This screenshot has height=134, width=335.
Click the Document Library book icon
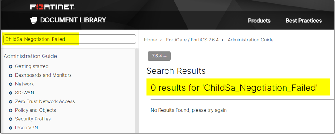pyautogui.click(x=33, y=21)
